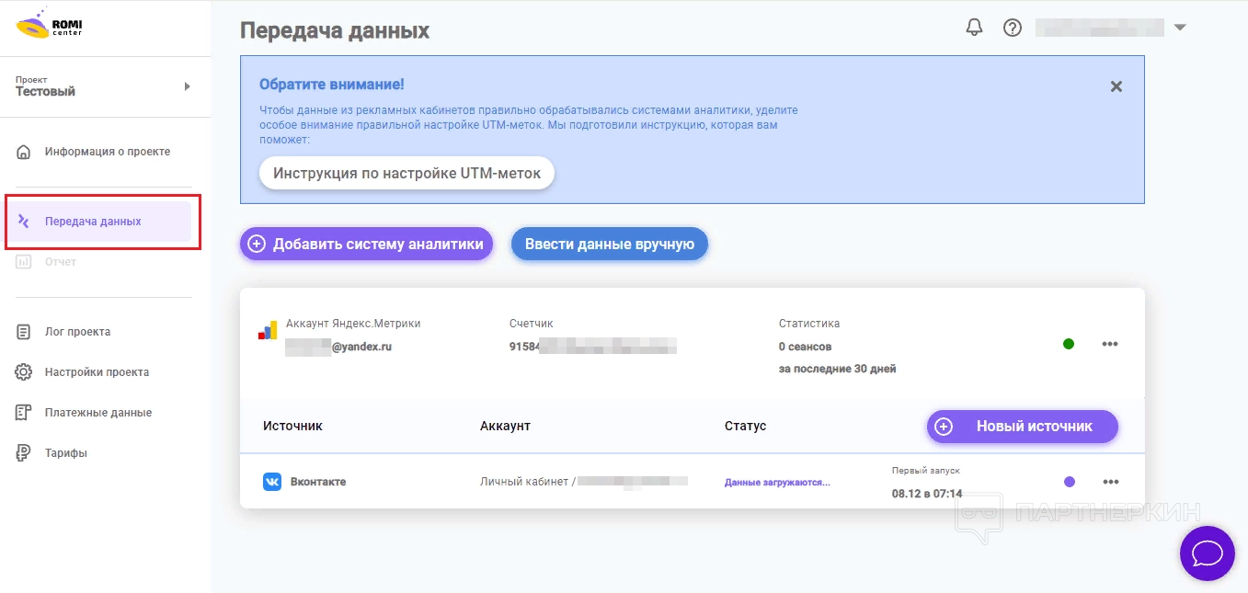Open Настройки проекта gear item
Screen dimensions: 1248x593
pos(97,372)
